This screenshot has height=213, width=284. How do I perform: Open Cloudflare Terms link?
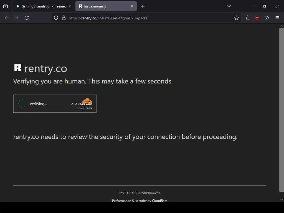click(x=89, y=108)
